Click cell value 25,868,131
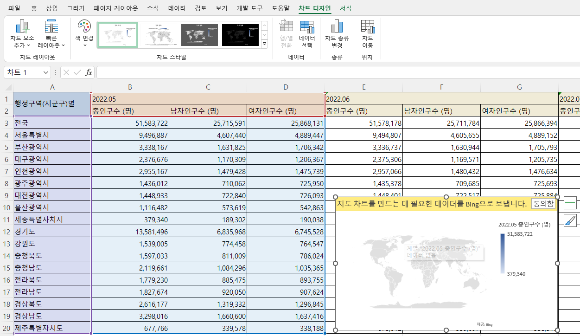The image size is (580, 336). click(286, 123)
